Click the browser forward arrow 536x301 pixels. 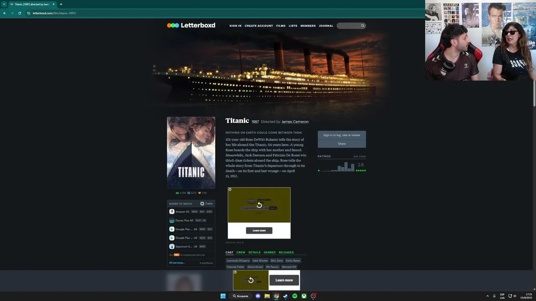tap(12, 13)
